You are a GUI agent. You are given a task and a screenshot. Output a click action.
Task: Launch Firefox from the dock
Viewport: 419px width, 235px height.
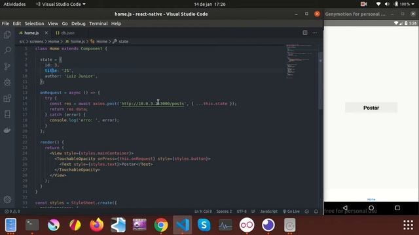click(96, 225)
